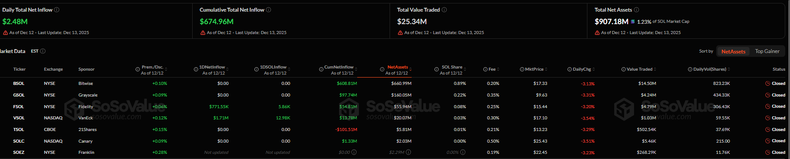Click the $660.99M NetAssets value
The height and width of the screenshot is (159, 790).
coord(401,84)
